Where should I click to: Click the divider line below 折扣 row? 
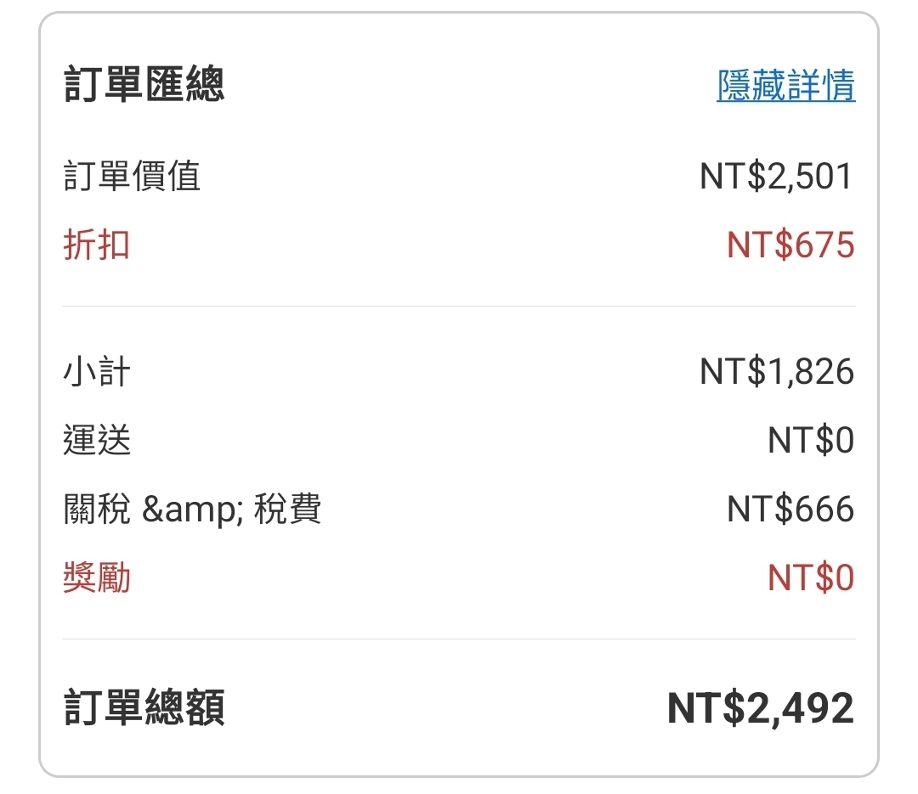pyautogui.click(x=459, y=306)
